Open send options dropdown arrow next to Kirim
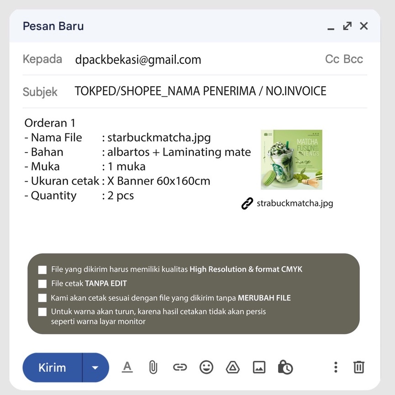Image resolution: width=395 pixels, height=395 pixels. pyautogui.click(x=95, y=368)
